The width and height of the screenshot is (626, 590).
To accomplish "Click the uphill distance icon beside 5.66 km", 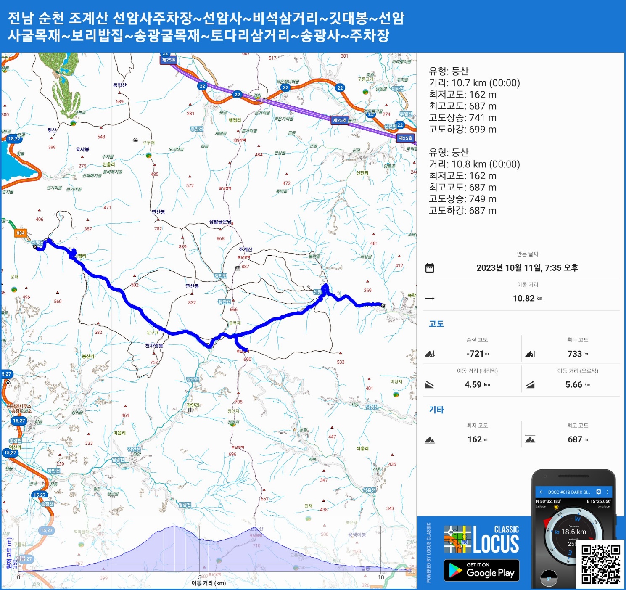I will click(530, 384).
